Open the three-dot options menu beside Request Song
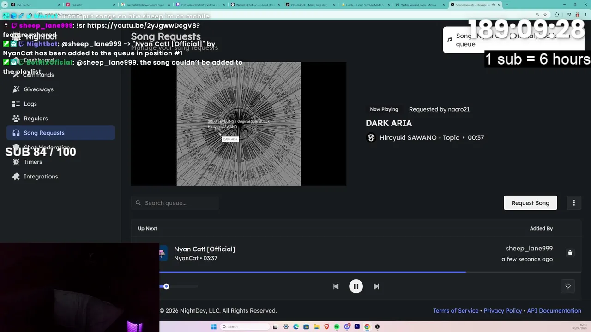This screenshot has width=591, height=332. 574,203
